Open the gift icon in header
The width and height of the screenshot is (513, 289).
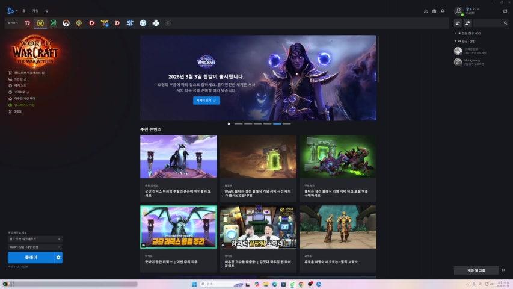[x=434, y=11]
